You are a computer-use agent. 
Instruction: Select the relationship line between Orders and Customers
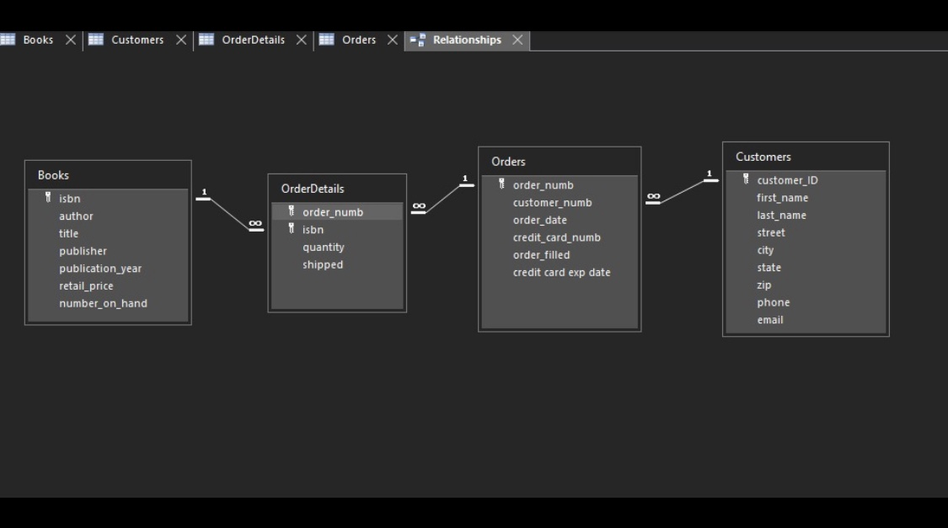click(682, 191)
